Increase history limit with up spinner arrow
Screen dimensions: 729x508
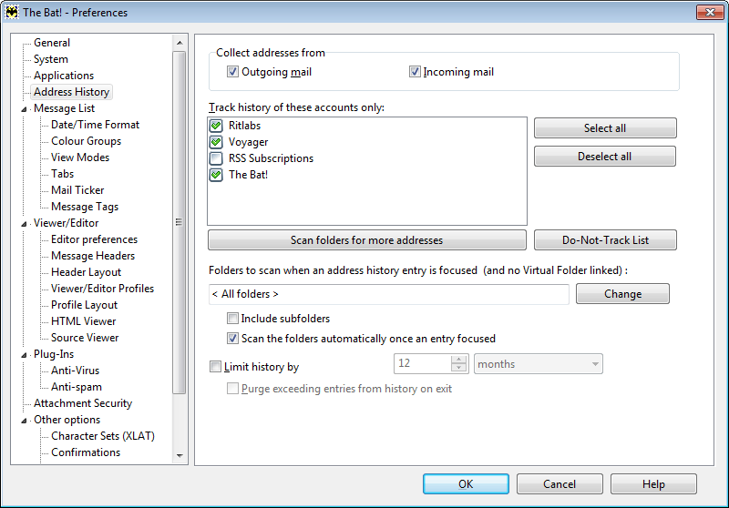[459, 360]
